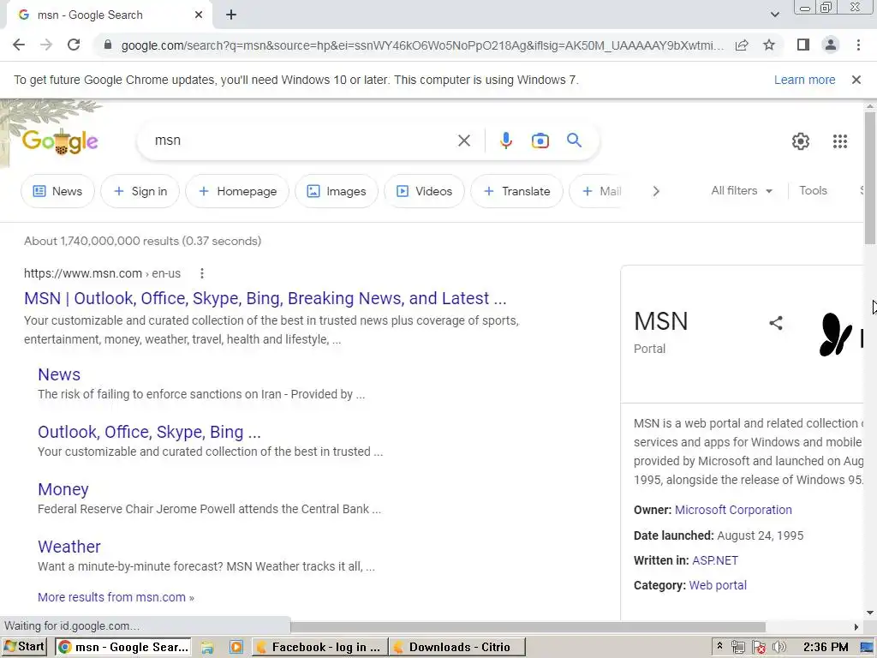Open tab search dropdown arrow
Viewport: 877px width, 658px height.
point(774,15)
